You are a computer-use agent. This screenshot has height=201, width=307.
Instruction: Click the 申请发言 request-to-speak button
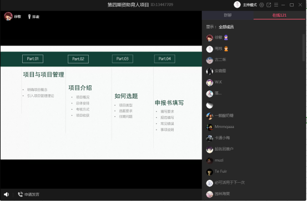28,194
